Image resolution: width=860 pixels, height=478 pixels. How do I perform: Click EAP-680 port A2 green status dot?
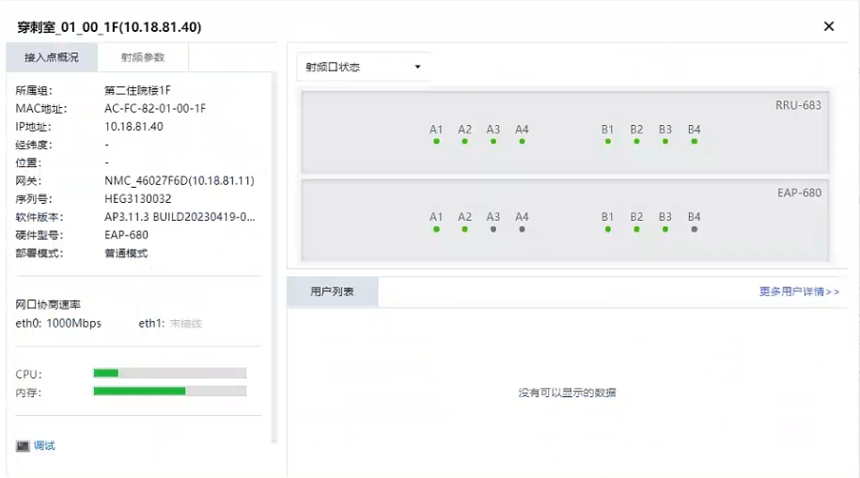[464, 229]
